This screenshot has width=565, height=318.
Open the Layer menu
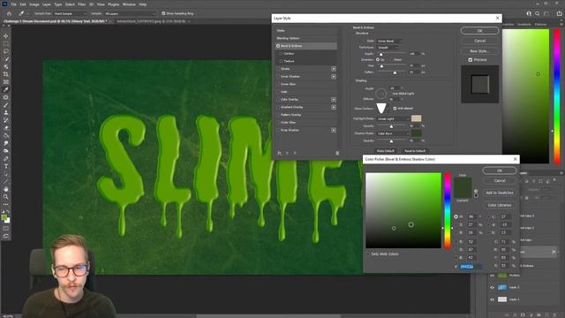point(47,4)
